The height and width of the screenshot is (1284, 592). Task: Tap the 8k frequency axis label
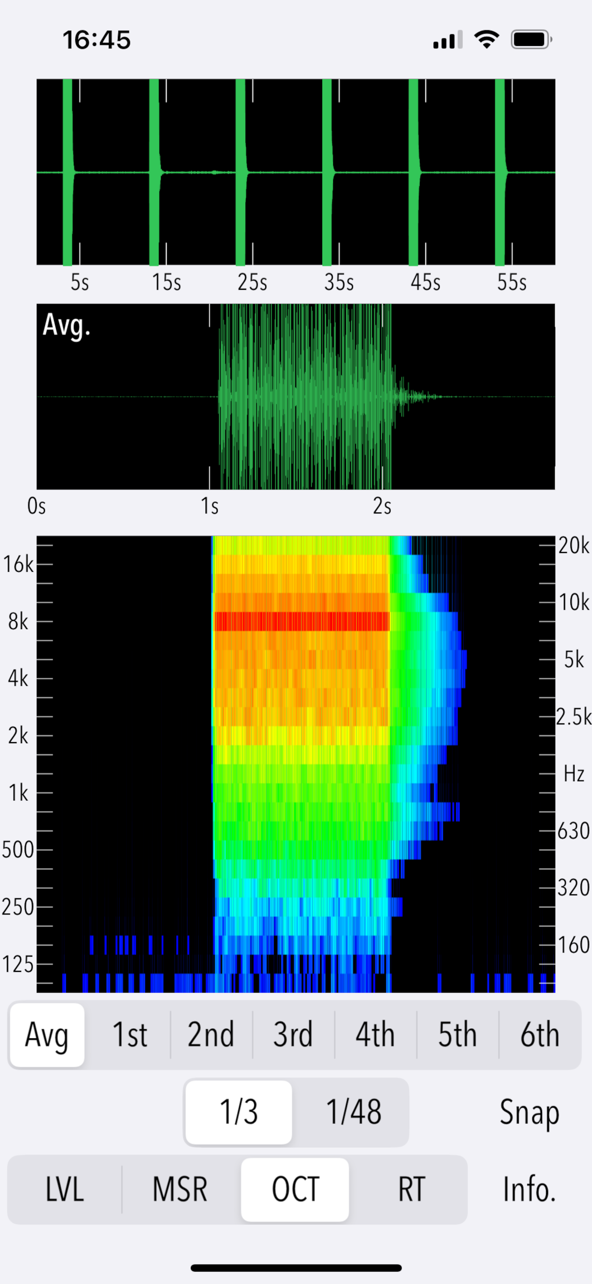[x=18, y=621]
